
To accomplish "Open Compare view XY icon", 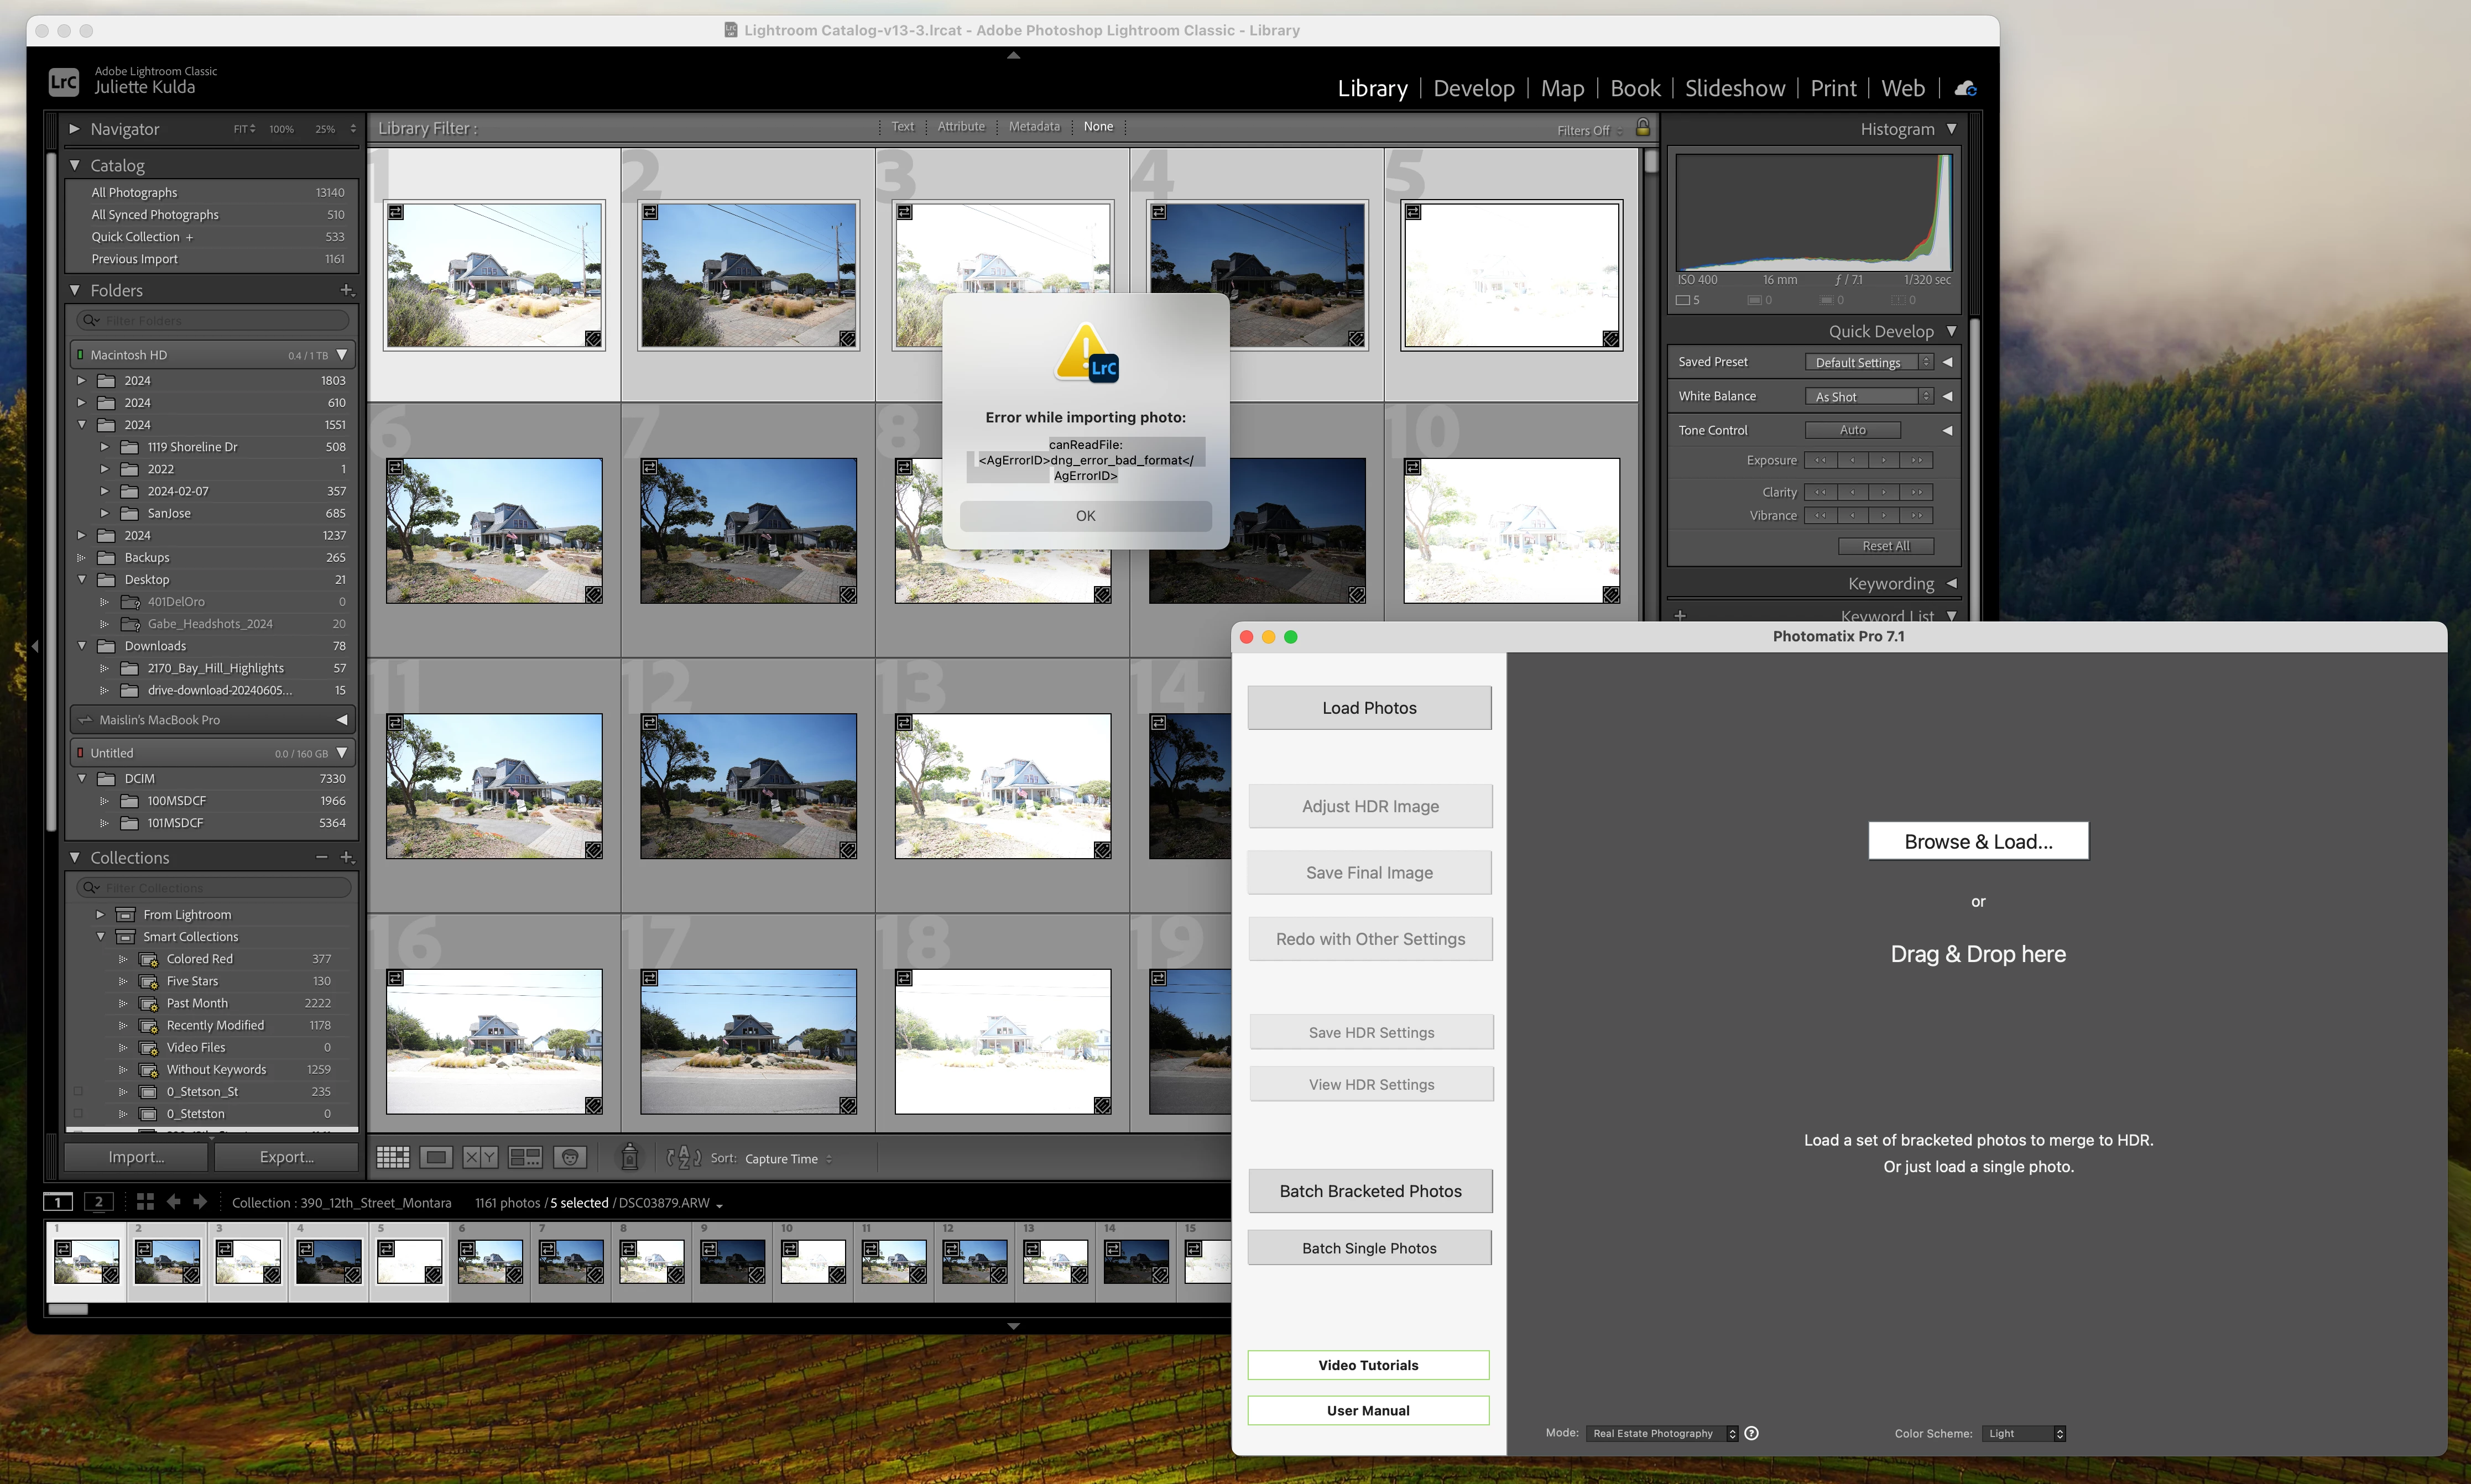I will point(480,1158).
